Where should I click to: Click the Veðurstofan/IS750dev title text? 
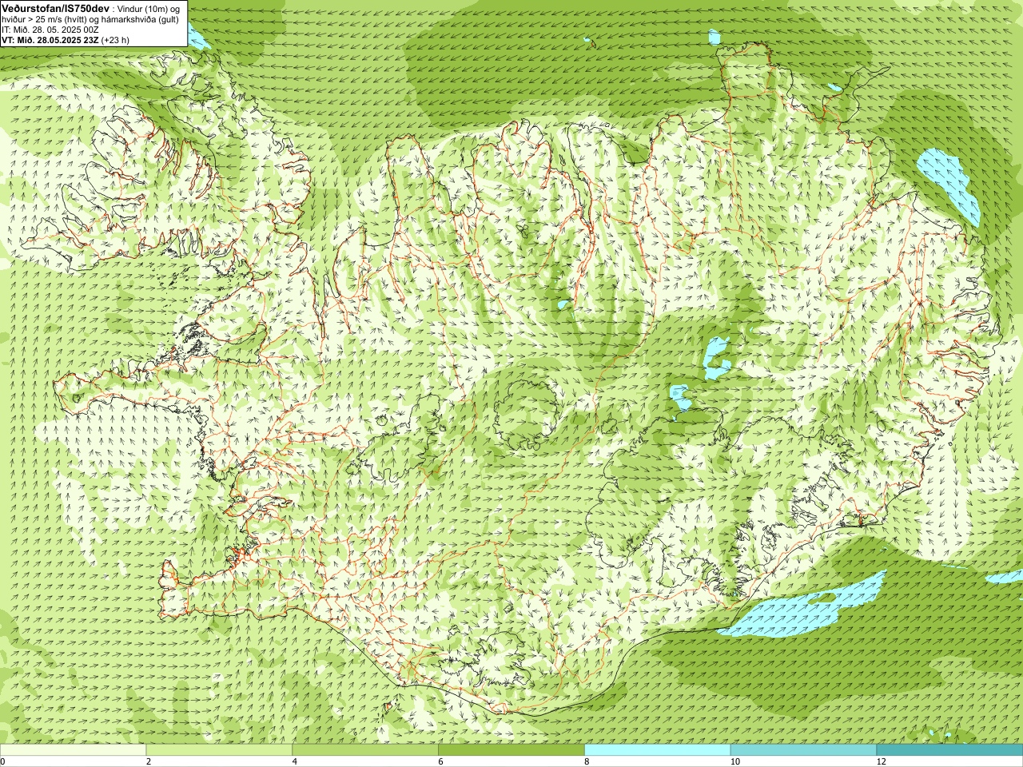coord(55,7)
